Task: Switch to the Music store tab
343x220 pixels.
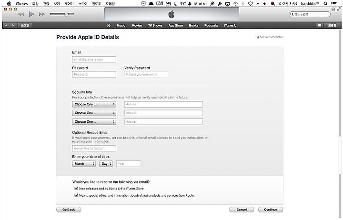Action: click(x=121, y=25)
